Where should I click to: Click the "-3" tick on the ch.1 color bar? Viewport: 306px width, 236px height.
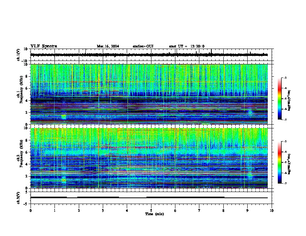point(285,78)
